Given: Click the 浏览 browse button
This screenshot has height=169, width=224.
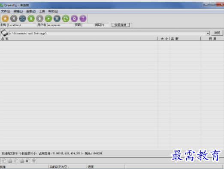Looking at the screenshot, I should pyautogui.click(x=217, y=33).
